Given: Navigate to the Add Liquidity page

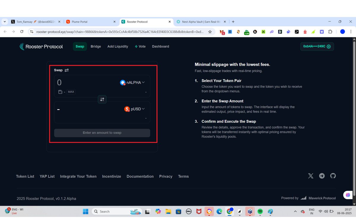Looking at the screenshot, I should point(117,47).
